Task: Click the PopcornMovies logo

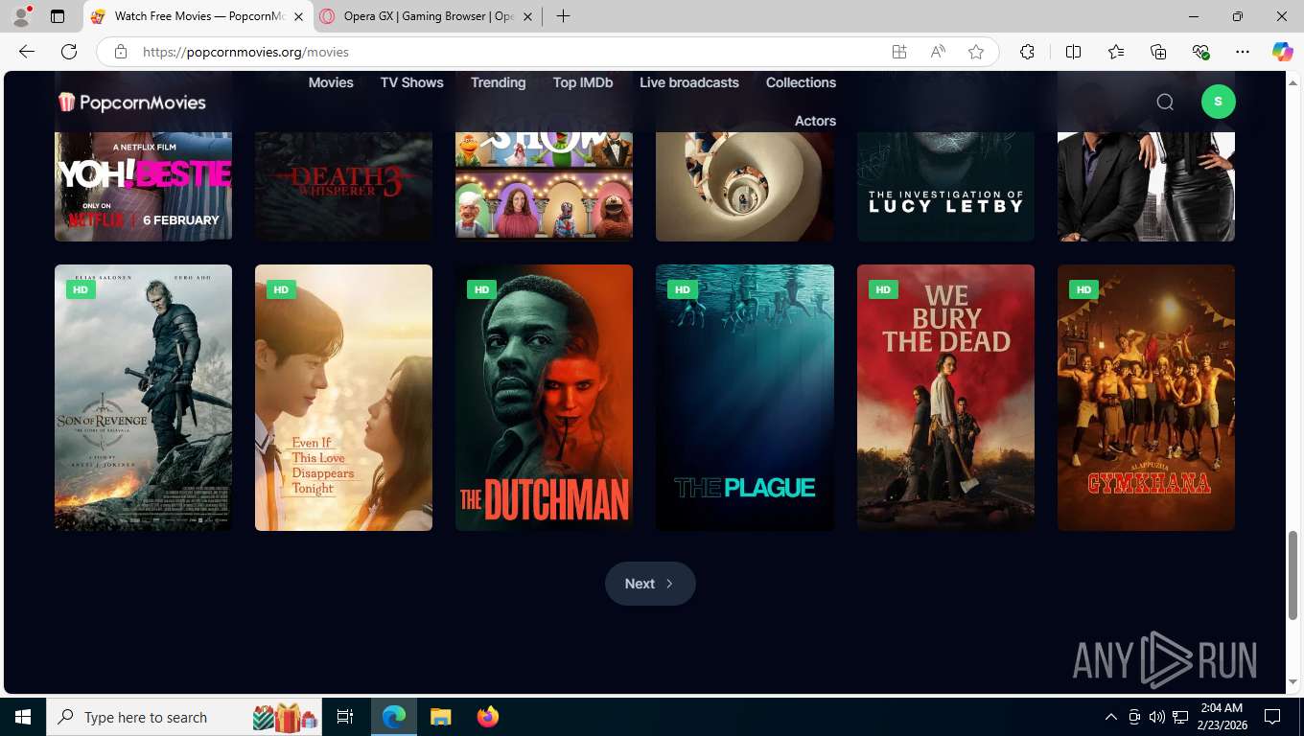Action: tap(131, 102)
